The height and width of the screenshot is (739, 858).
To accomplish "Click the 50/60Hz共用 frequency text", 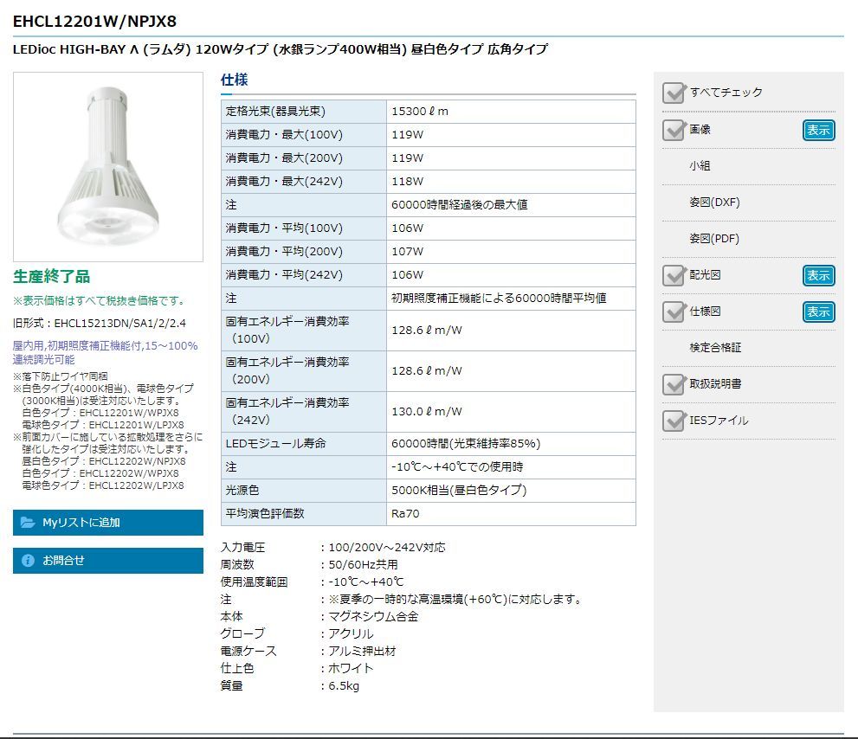I will [363, 564].
